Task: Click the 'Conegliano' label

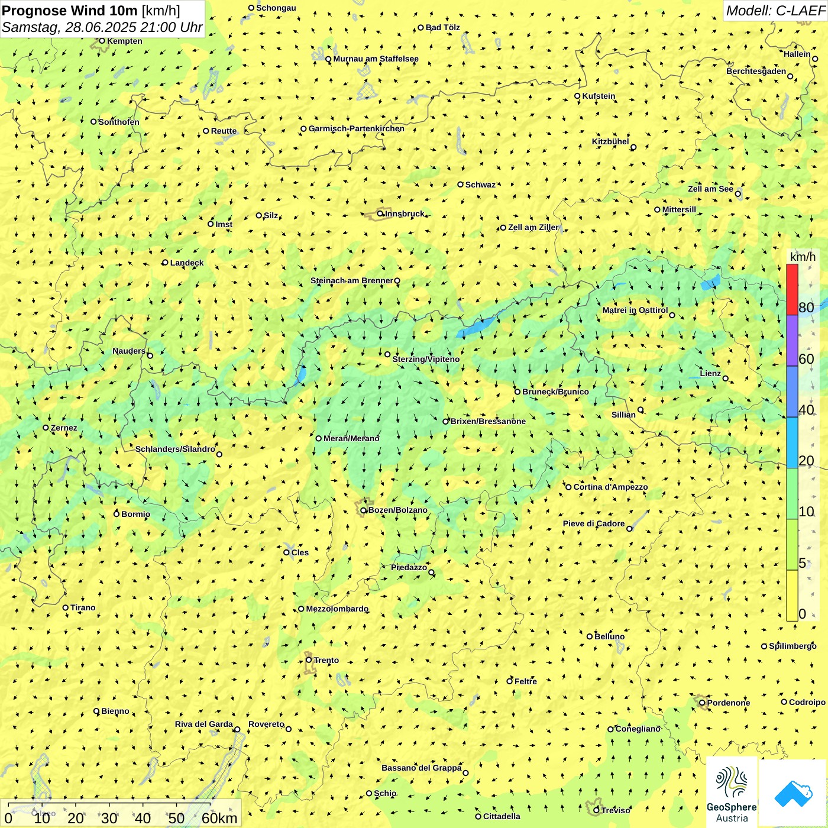Action: click(x=638, y=729)
